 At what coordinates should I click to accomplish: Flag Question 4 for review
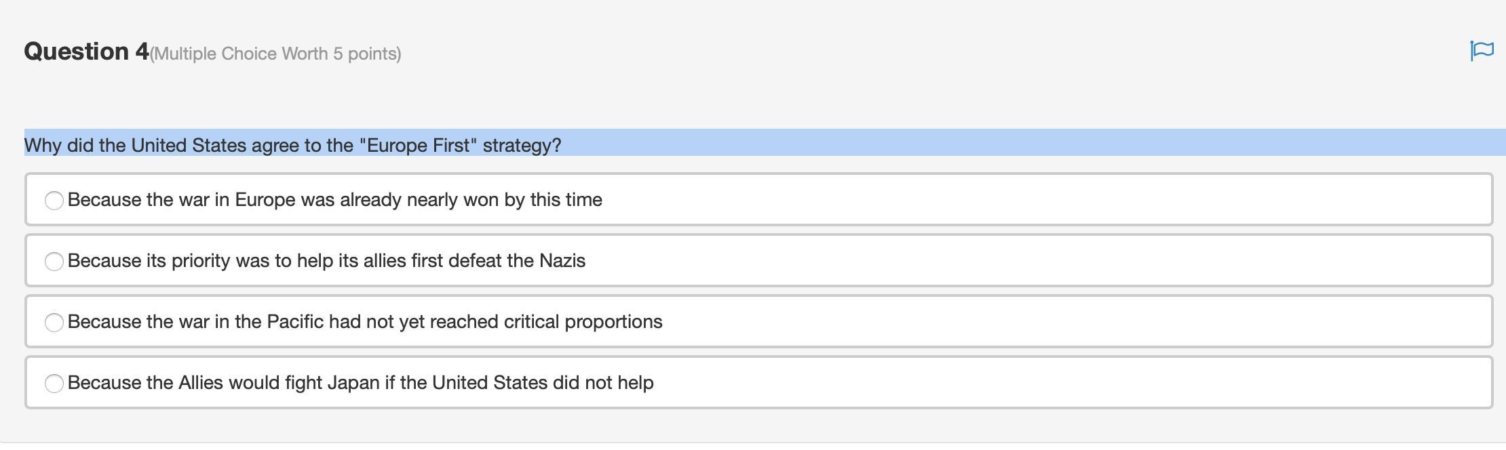[1482, 51]
